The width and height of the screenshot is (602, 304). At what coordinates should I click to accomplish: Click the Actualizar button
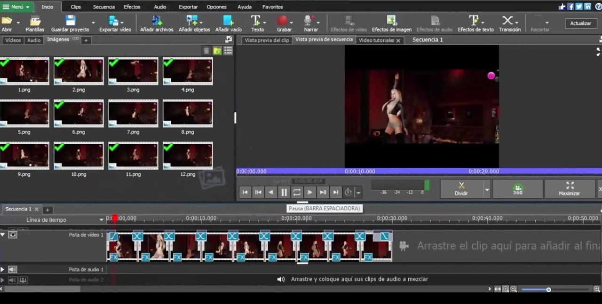tap(581, 23)
